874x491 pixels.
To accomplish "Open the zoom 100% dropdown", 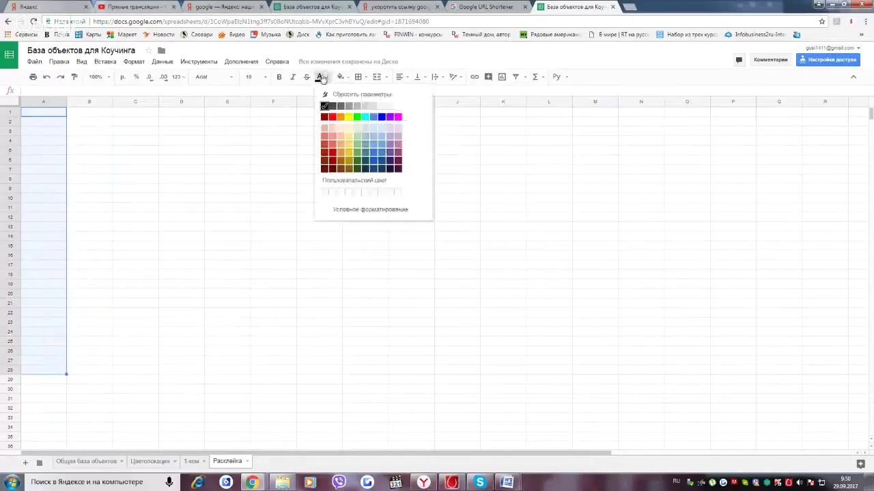I will tap(100, 77).
